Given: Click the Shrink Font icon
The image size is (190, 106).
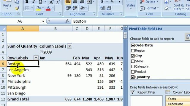Looking at the screenshot, I should 58,2.
